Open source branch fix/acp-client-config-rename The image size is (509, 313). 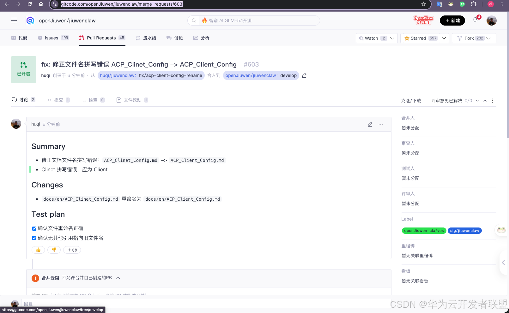[x=151, y=75]
